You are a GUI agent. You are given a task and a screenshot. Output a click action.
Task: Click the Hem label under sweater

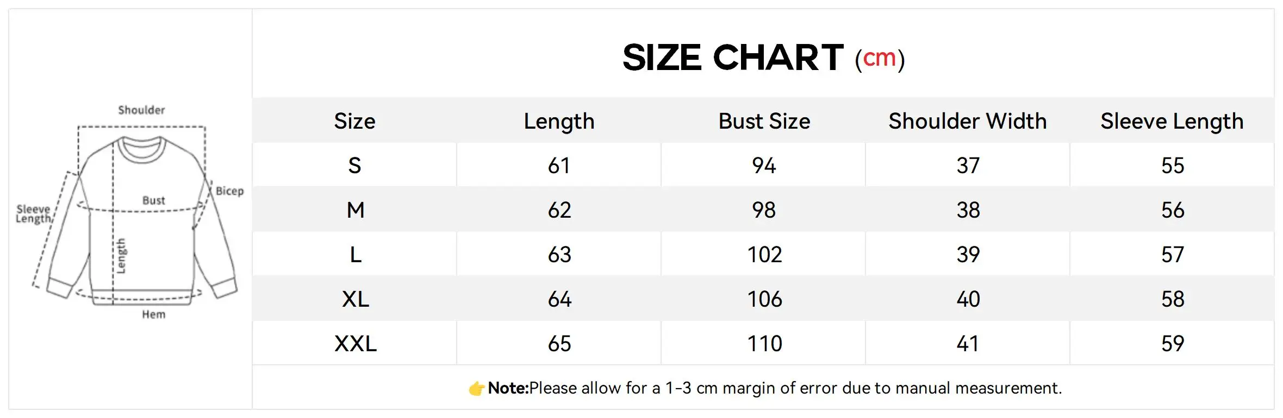tap(154, 314)
